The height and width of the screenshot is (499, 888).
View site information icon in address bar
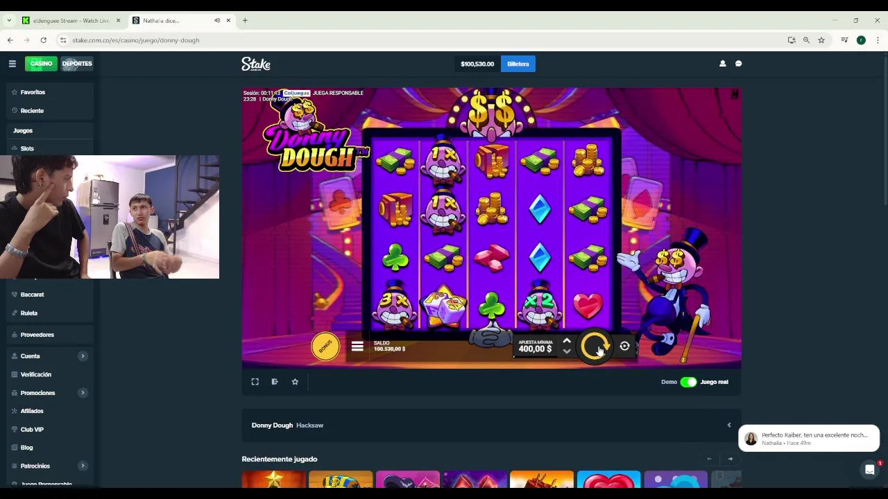click(63, 40)
